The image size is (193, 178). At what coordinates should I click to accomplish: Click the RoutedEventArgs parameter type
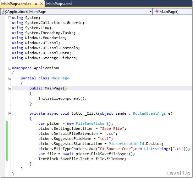pos(149,113)
